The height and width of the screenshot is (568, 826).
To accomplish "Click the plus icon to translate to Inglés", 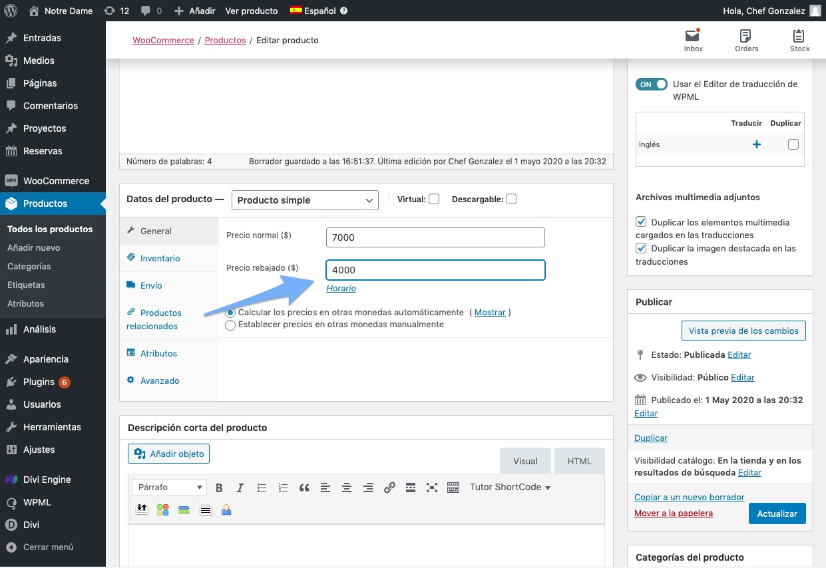I will (x=756, y=144).
